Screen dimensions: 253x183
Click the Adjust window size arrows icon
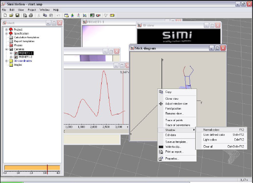pyautogui.click(x=161, y=104)
